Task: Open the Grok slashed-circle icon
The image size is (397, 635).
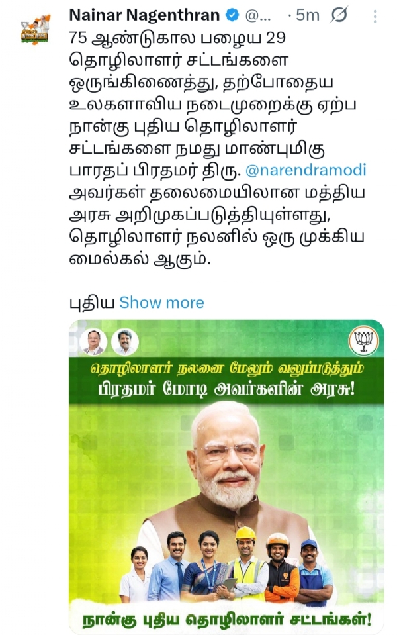Action: 339,15
